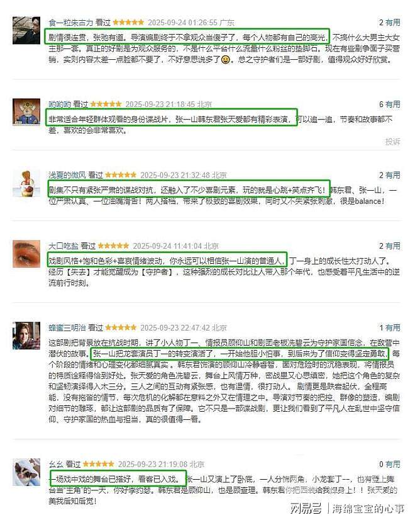Viewport: 415px width, 520px height.
Task: Open avatar of user 食一粒朱古力
Action: point(26,30)
